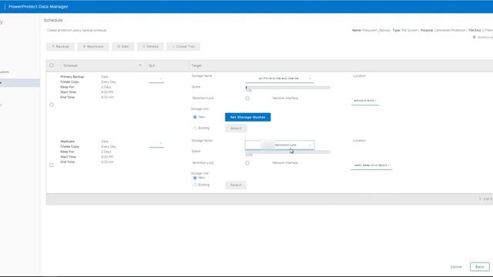This screenshot has height=277, width=493.
Task: Open the Storage Name dropdown for Primary Backup
Action: pyautogui.click(x=280, y=78)
